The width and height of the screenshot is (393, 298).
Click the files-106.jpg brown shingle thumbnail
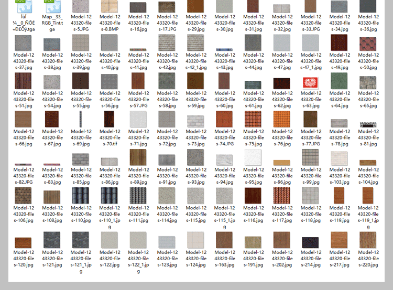click(x=23, y=195)
